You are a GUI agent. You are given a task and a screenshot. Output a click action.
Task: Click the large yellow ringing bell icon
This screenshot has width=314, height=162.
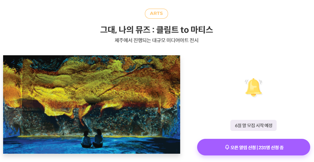[x=253, y=87]
